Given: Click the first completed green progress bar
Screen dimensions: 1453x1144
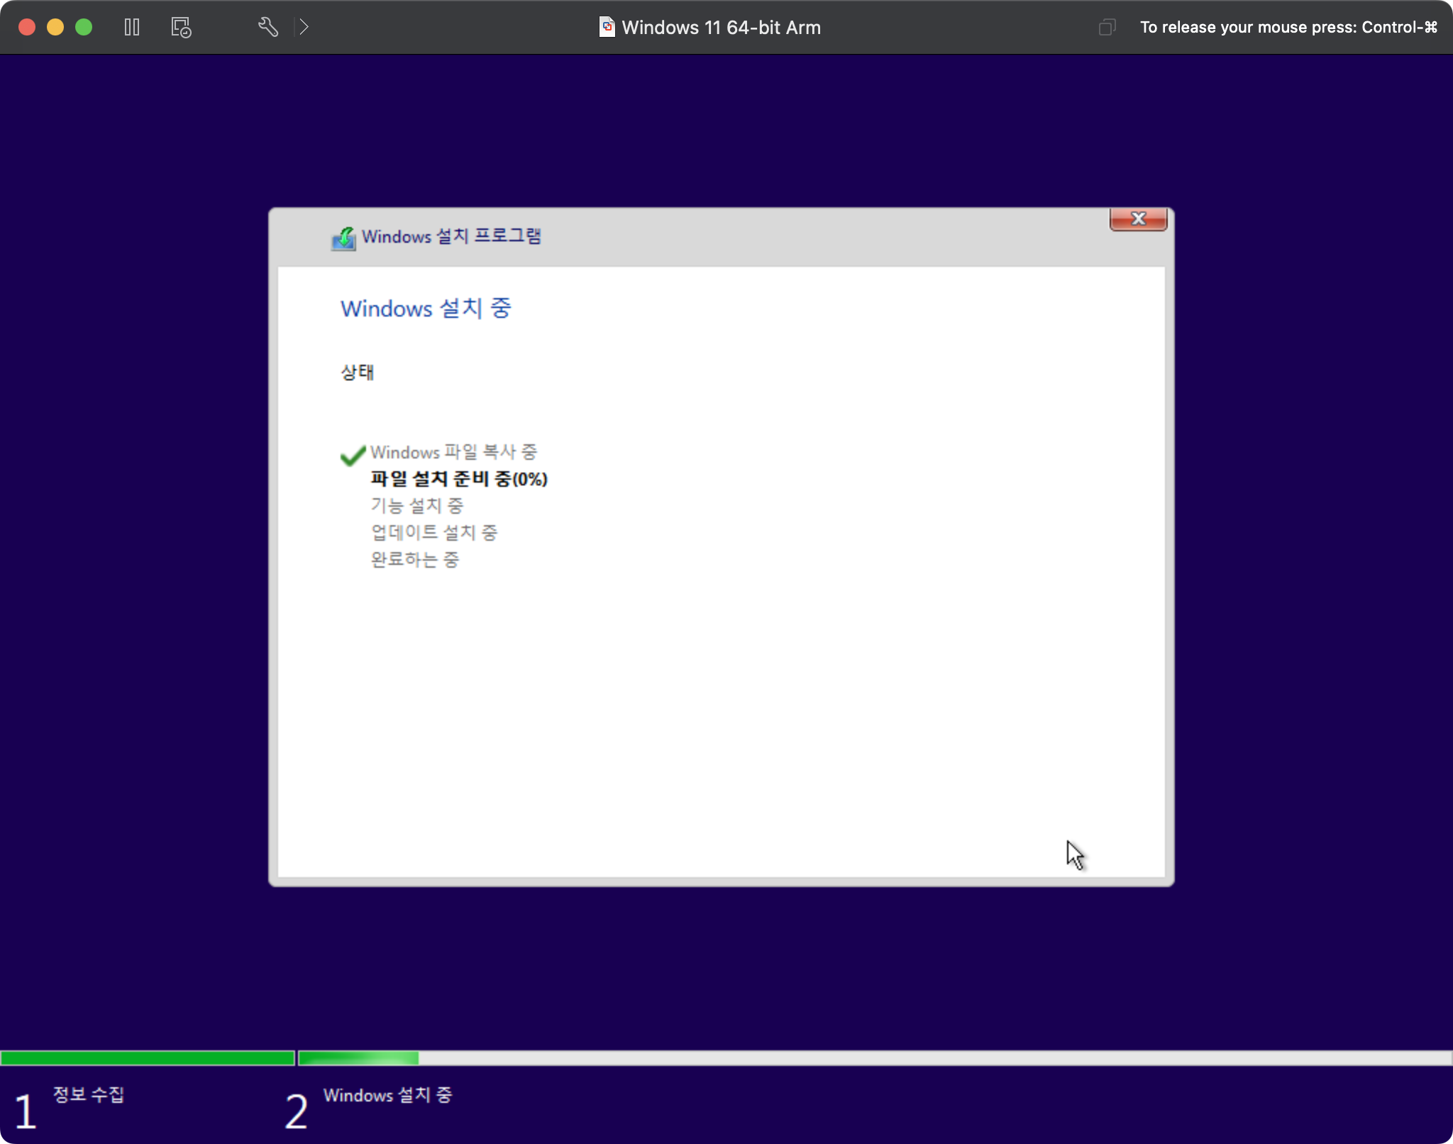Looking at the screenshot, I should (147, 1058).
